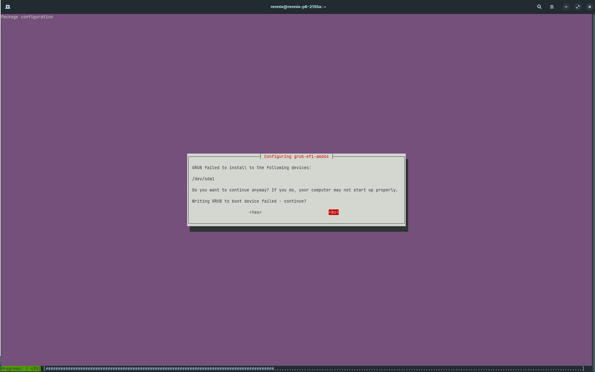This screenshot has height=372, width=595.
Task: Minimize the terminal window
Action: pos(566,7)
